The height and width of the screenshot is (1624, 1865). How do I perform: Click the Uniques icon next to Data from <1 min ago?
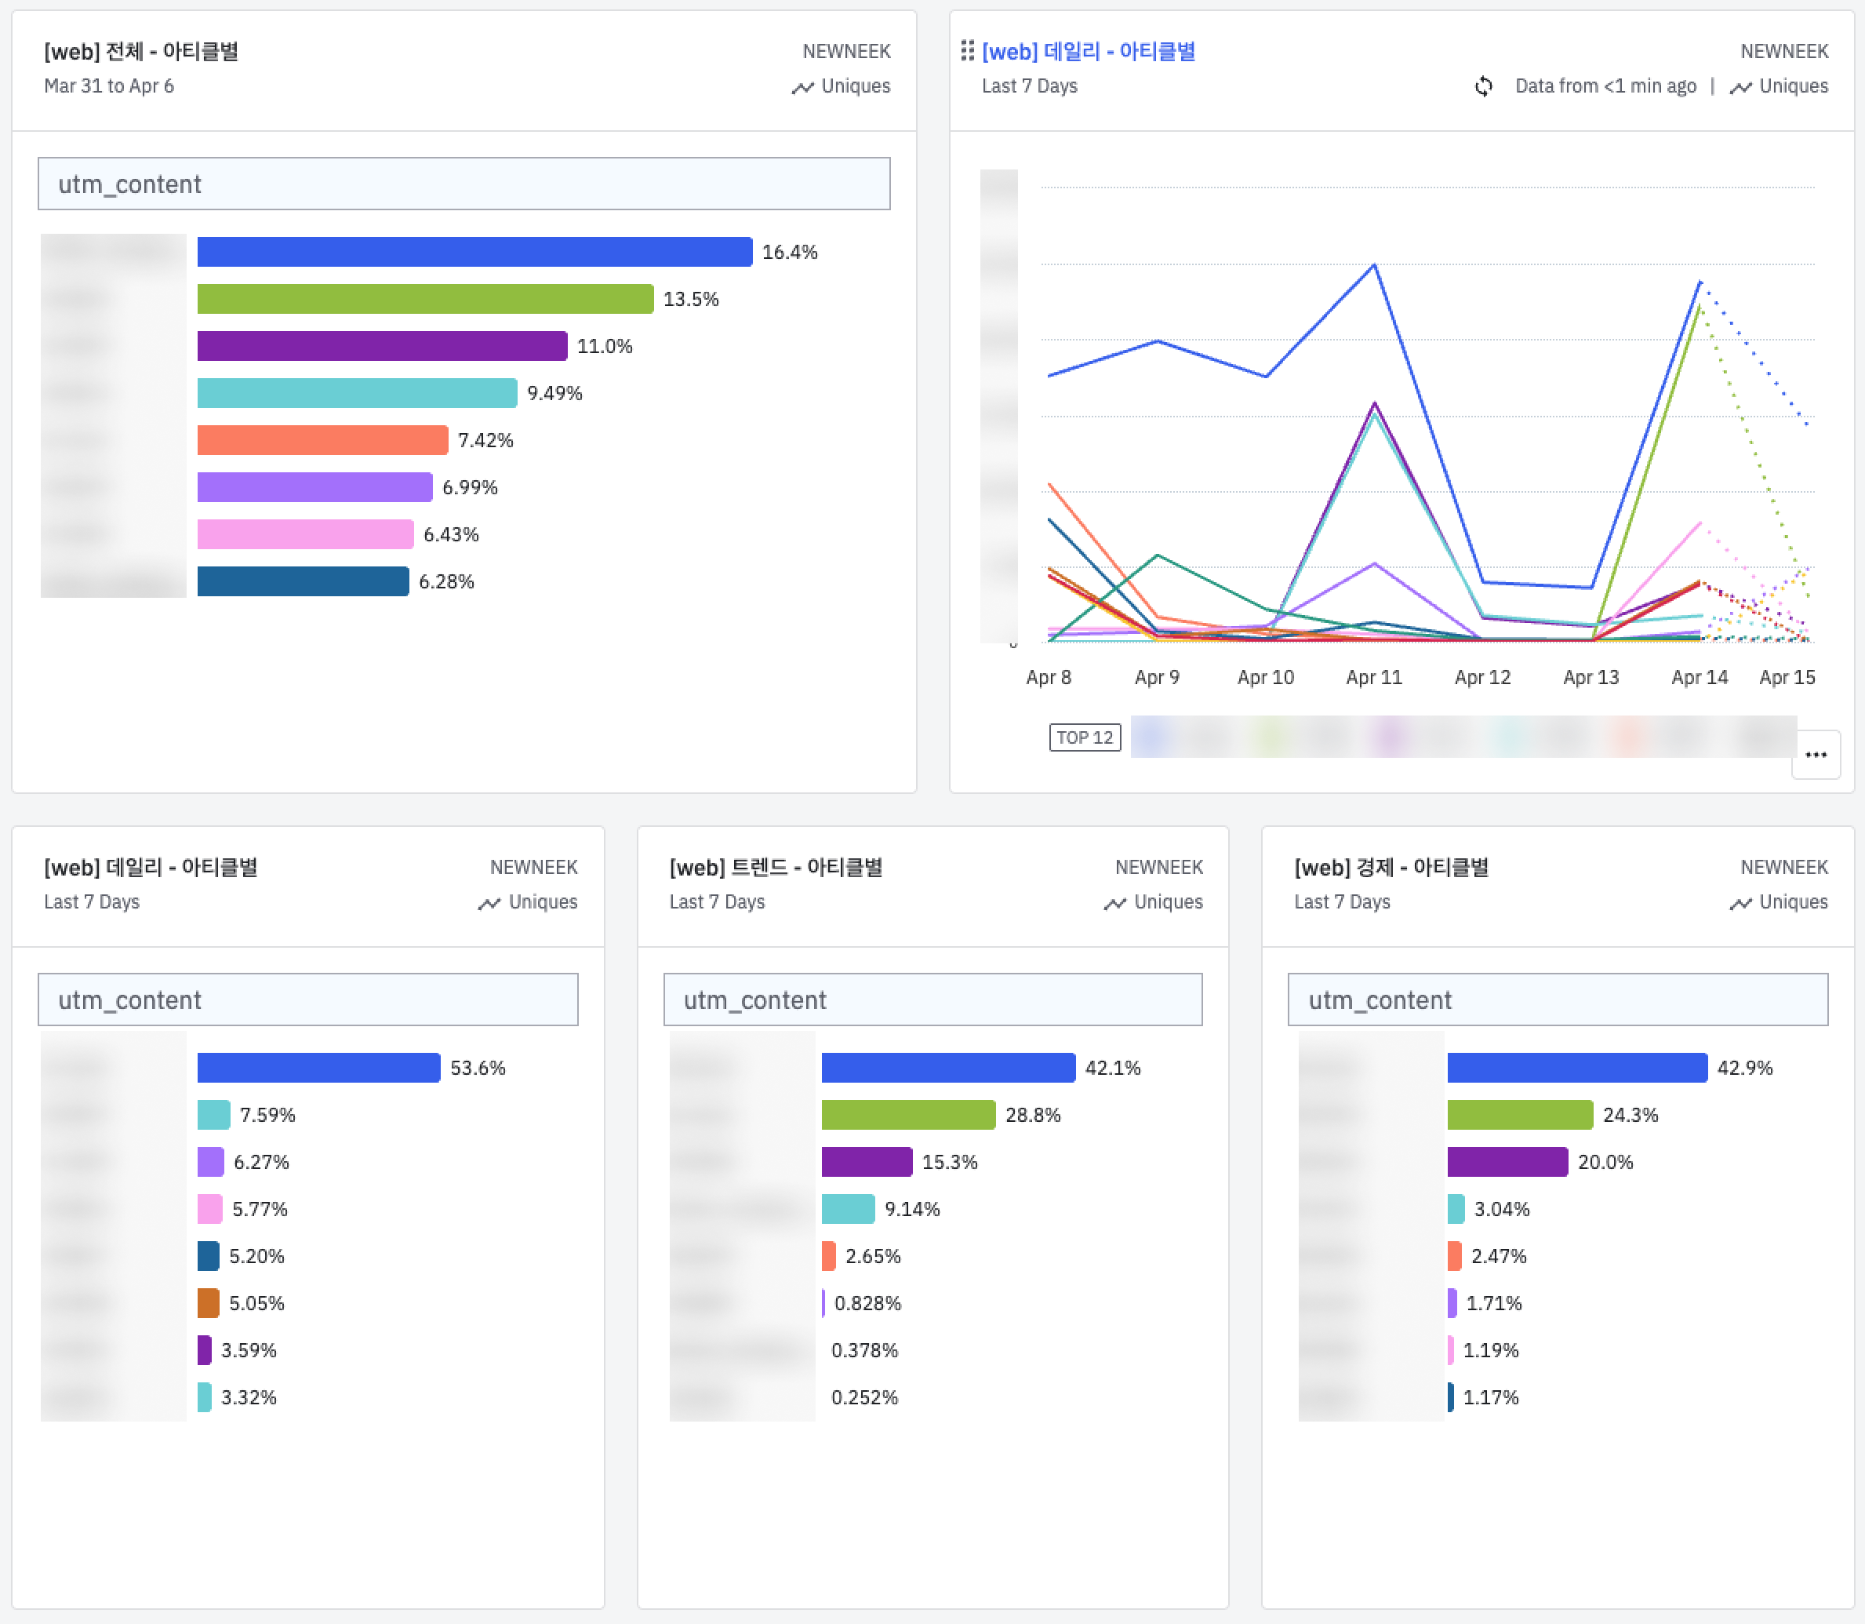[1740, 87]
